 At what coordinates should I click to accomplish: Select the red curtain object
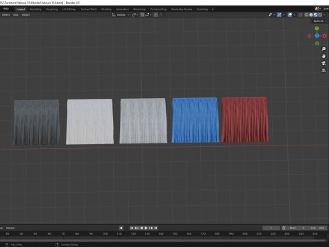245,119
